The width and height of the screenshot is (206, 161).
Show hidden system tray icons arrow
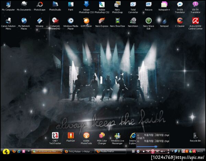[172, 151]
